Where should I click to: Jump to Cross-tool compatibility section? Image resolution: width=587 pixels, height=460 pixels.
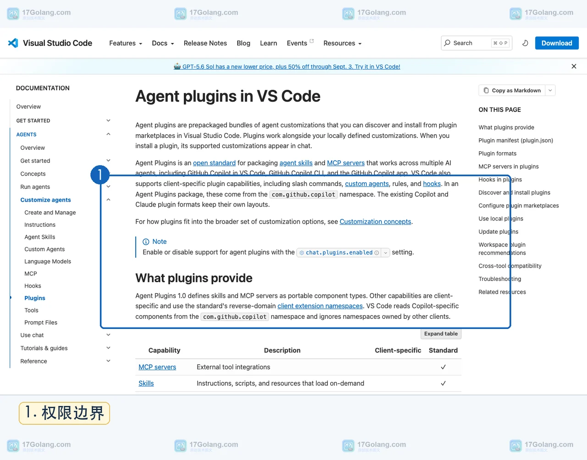pos(510,266)
